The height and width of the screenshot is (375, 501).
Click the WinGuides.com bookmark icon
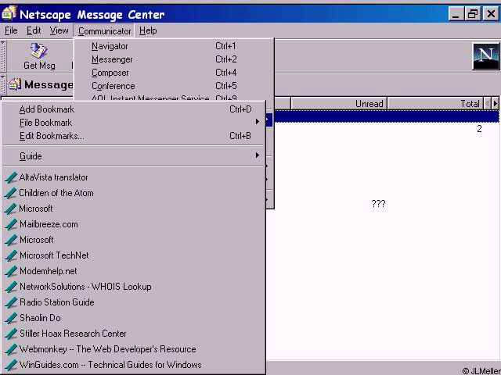[11, 365]
